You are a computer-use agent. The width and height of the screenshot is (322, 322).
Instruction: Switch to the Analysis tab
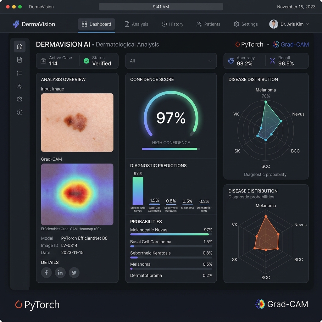136,24
